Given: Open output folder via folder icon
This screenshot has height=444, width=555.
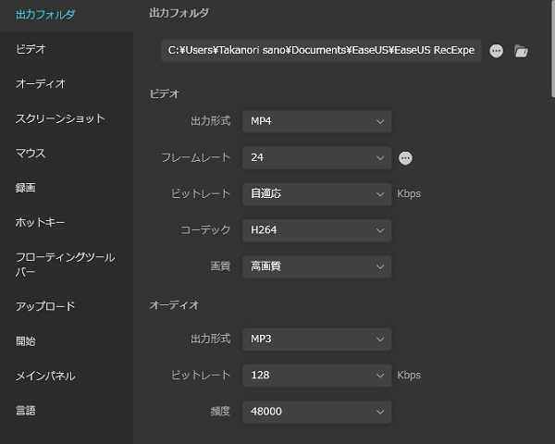Looking at the screenshot, I should click(521, 51).
